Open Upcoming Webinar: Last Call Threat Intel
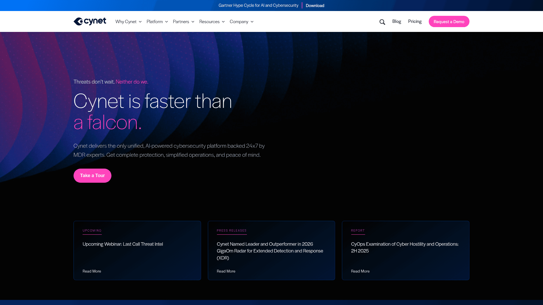This screenshot has height=305, width=543. [x=123, y=244]
